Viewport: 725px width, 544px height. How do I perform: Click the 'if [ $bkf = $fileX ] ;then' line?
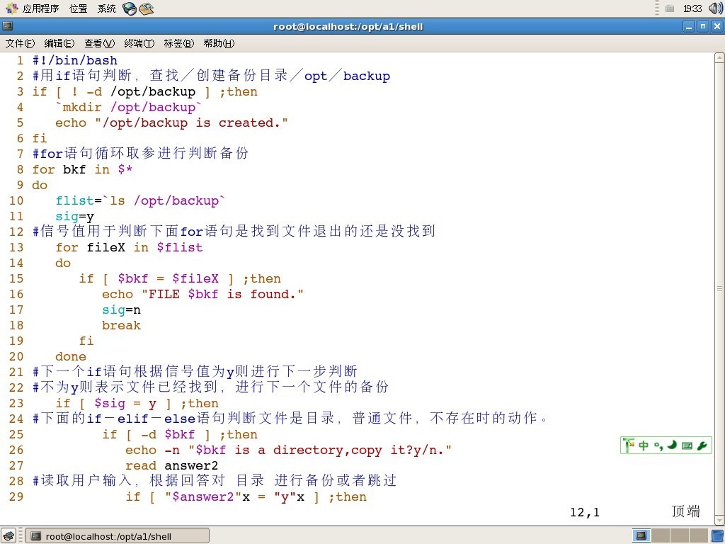(x=180, y=278)
